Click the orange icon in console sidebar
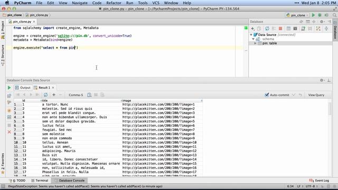Image resolution: width=338 pixels, height=190 pixels. 9,110
